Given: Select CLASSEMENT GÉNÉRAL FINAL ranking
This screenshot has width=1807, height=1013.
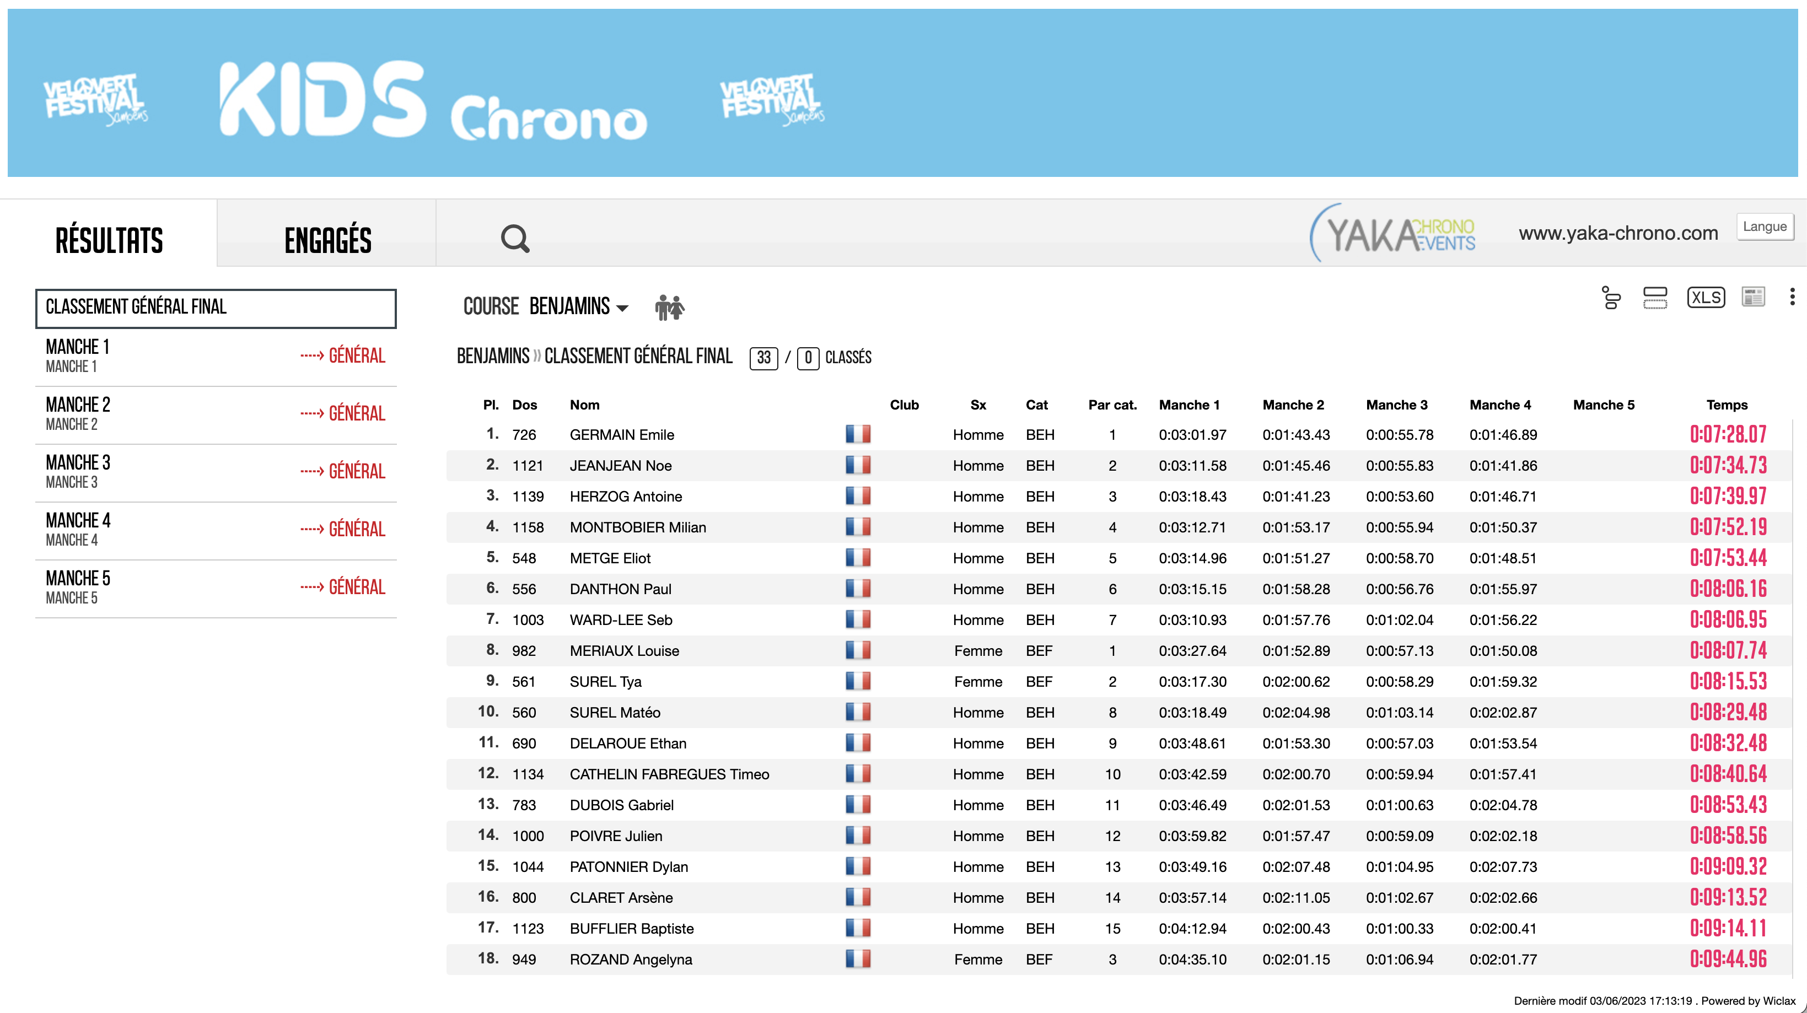Looking at the screenshot, I should (216, 308).
